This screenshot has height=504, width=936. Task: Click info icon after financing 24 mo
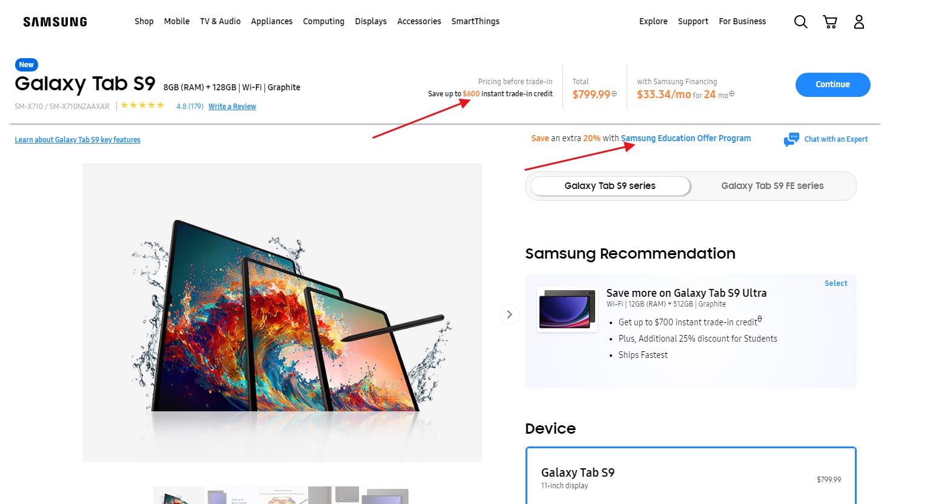731,94
